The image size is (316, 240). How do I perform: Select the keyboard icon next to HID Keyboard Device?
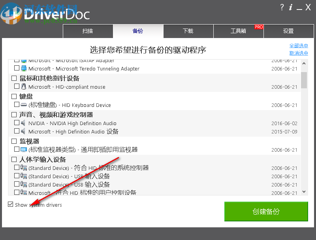coord(23,105)
